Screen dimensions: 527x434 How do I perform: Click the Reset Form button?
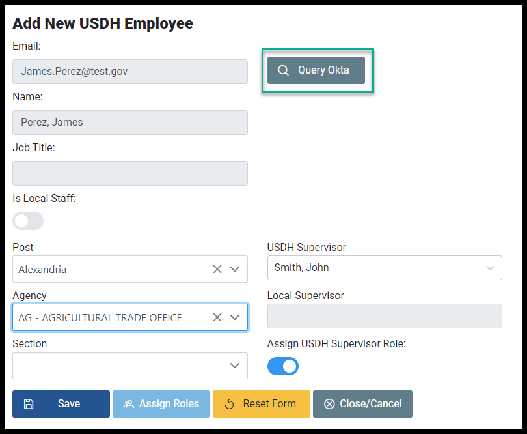262,403
